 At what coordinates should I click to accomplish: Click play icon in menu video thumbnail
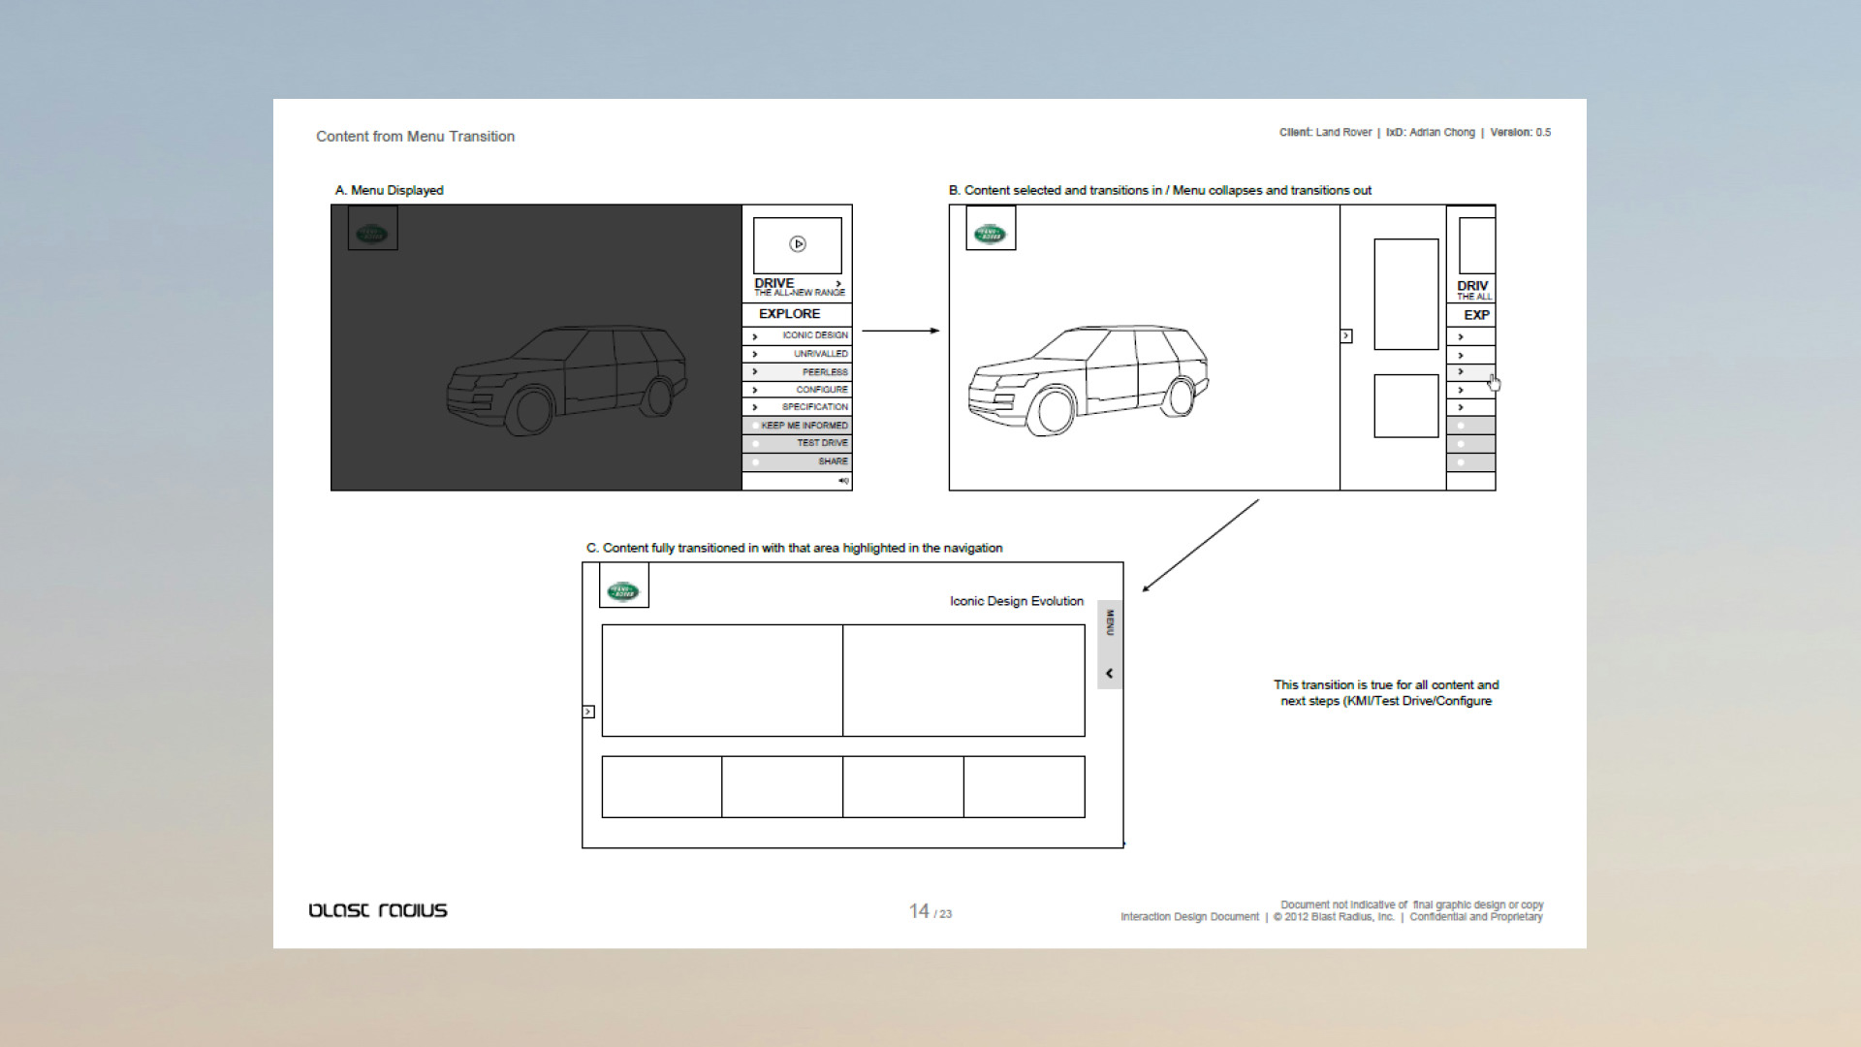(798, 244)
